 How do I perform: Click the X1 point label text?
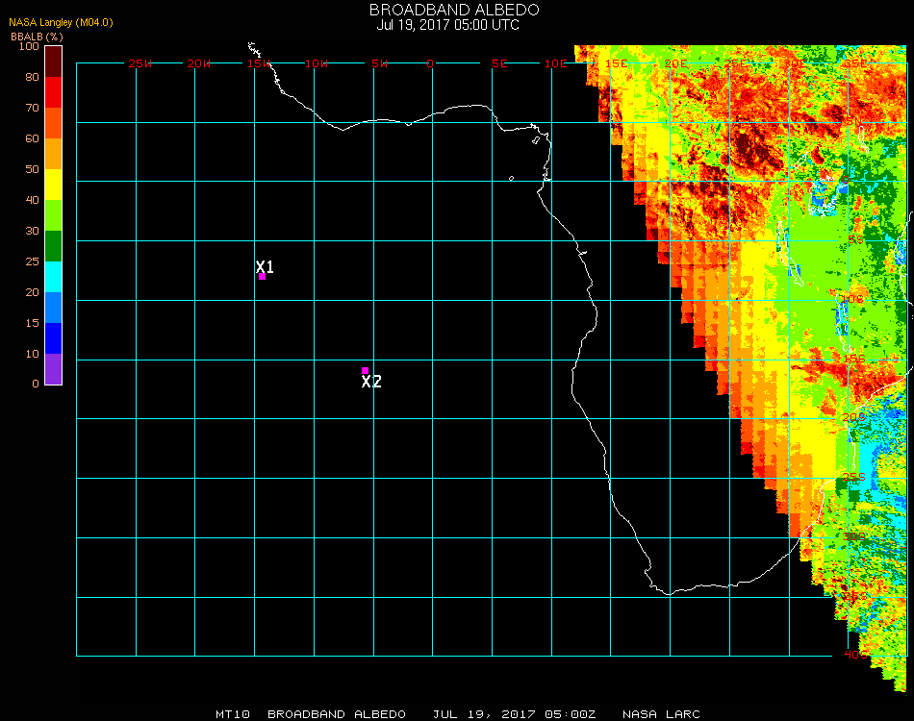point(265,266)
